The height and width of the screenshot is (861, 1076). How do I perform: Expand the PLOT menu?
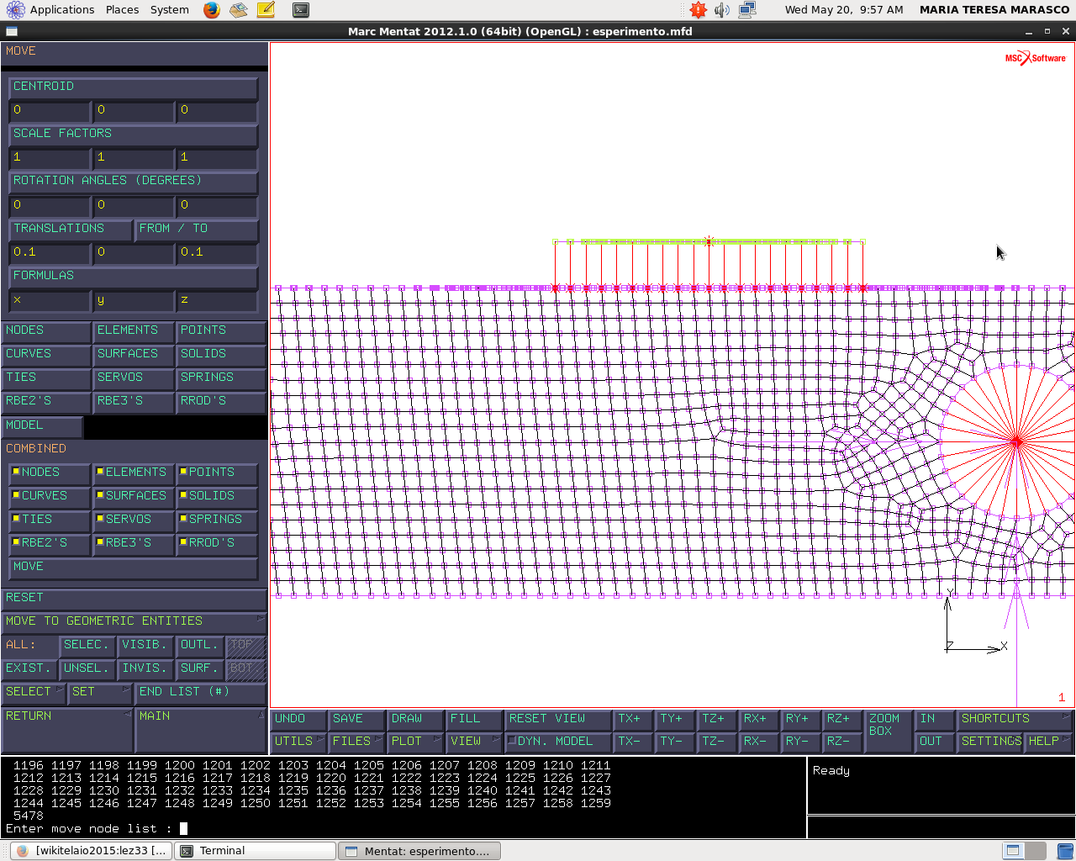coord(415,742)
